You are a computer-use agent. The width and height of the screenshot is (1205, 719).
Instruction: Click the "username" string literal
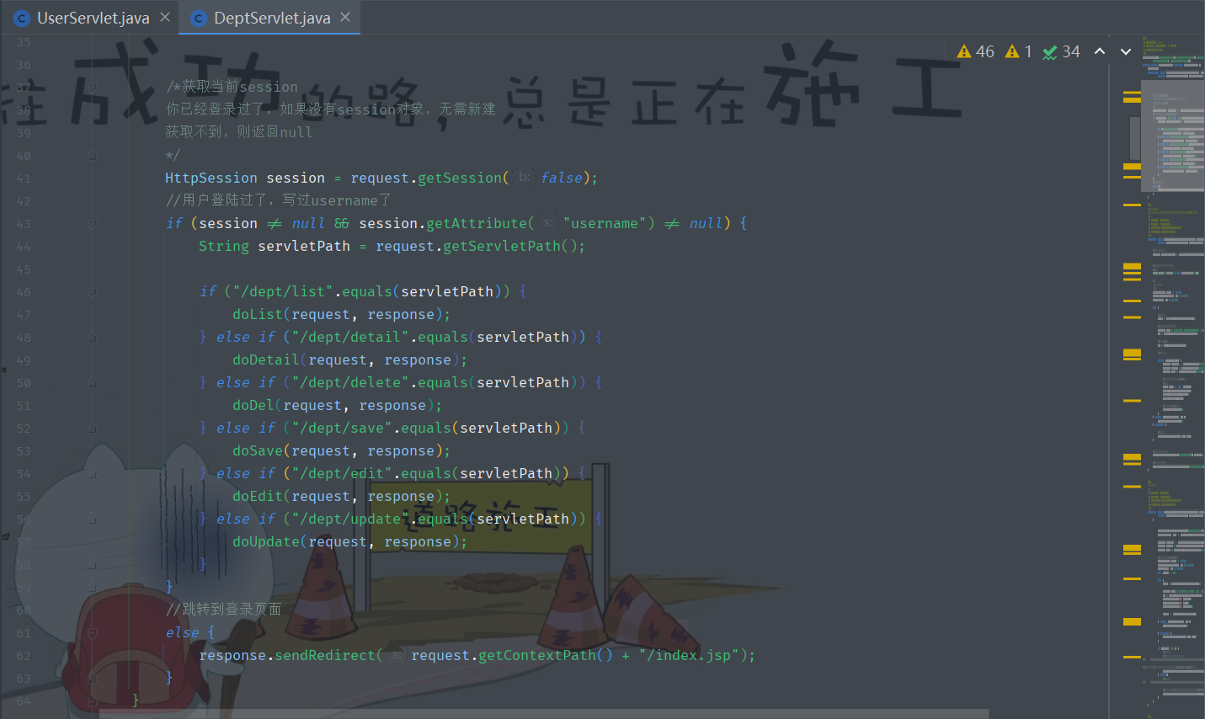605,223
